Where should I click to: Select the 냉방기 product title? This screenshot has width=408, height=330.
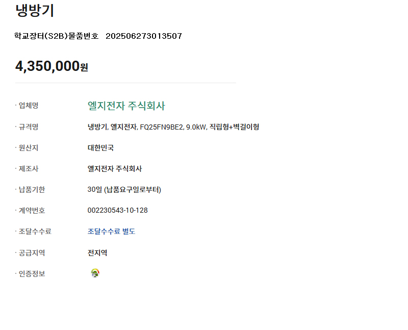click(x=35, y=10)
